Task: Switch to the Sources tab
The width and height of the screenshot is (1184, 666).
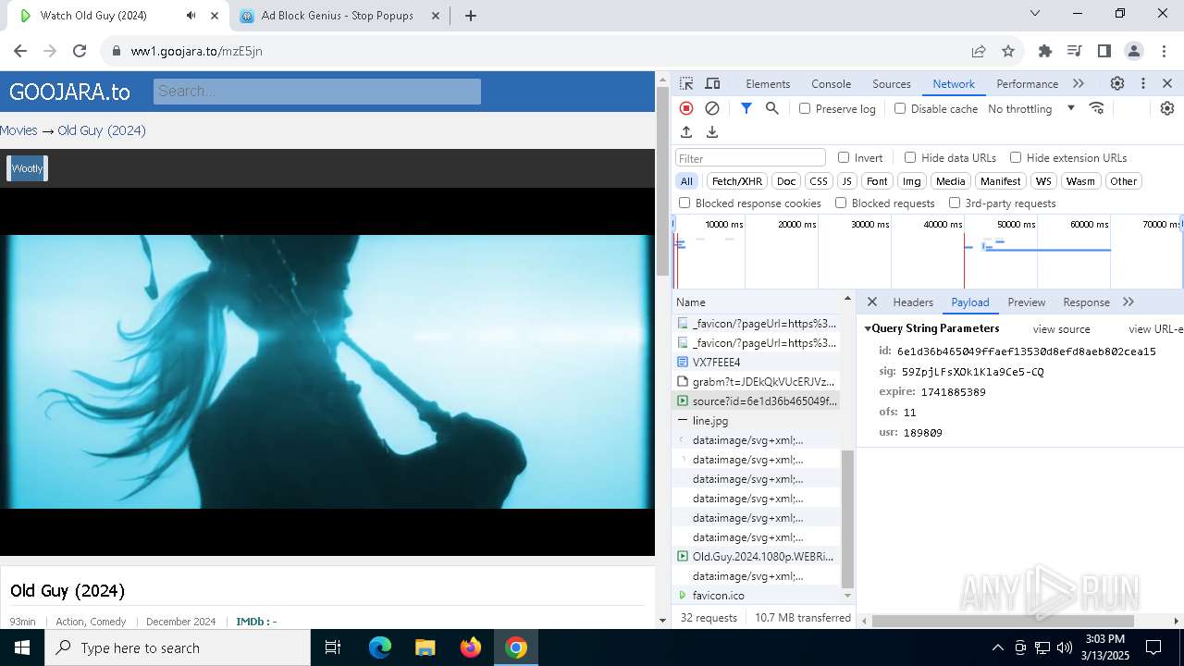Action: (892, 83)
